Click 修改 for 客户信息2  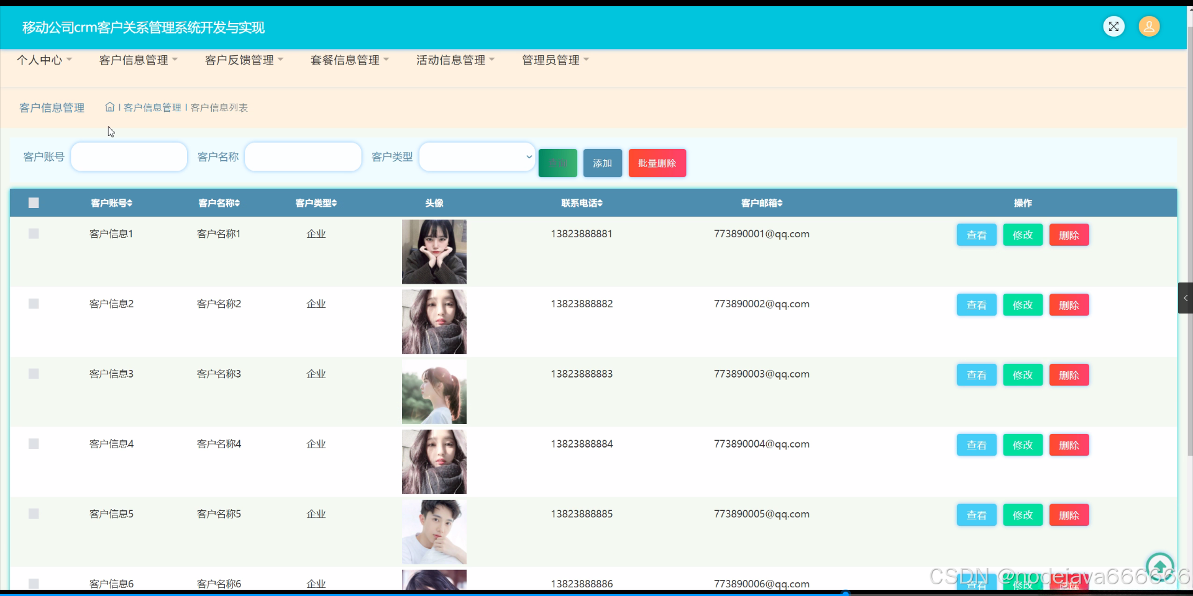point(1022,305)
